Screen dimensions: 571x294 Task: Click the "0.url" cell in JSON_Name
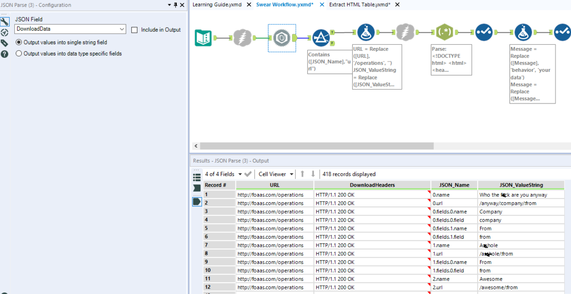[x=454, y=203]
